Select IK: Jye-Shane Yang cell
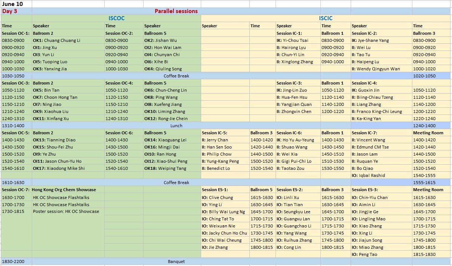The height and width of the screenshot is (266, 452). tap(381, 40)
